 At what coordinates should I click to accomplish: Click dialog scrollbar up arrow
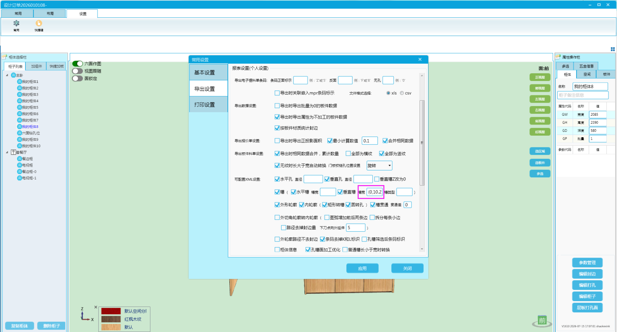click(x=422, y=75)
